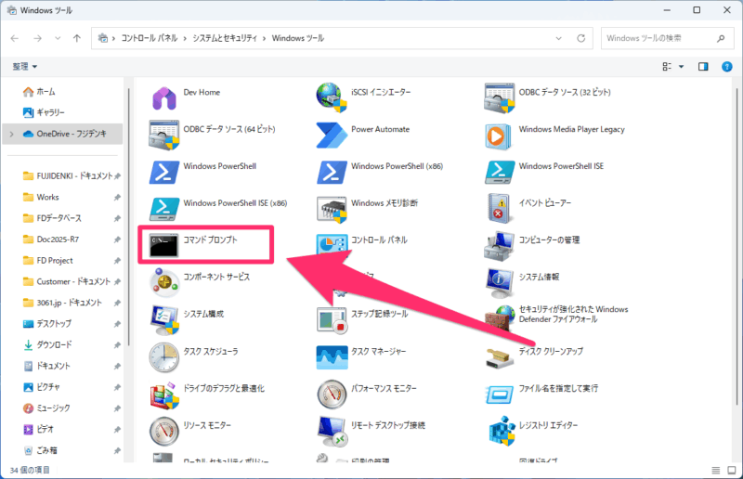Open ステップ記録ツール icon
The width and height of the screenshot is (743, 479).
pyautogui.click(x=332, y=320)
